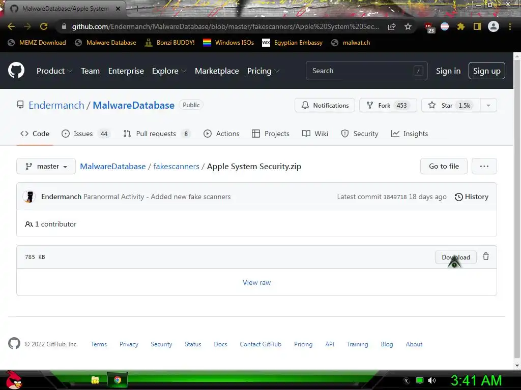Click the delete file trash icon
Image resolution: width=521 pixels, height=390 pixels.
click(486, 256)
